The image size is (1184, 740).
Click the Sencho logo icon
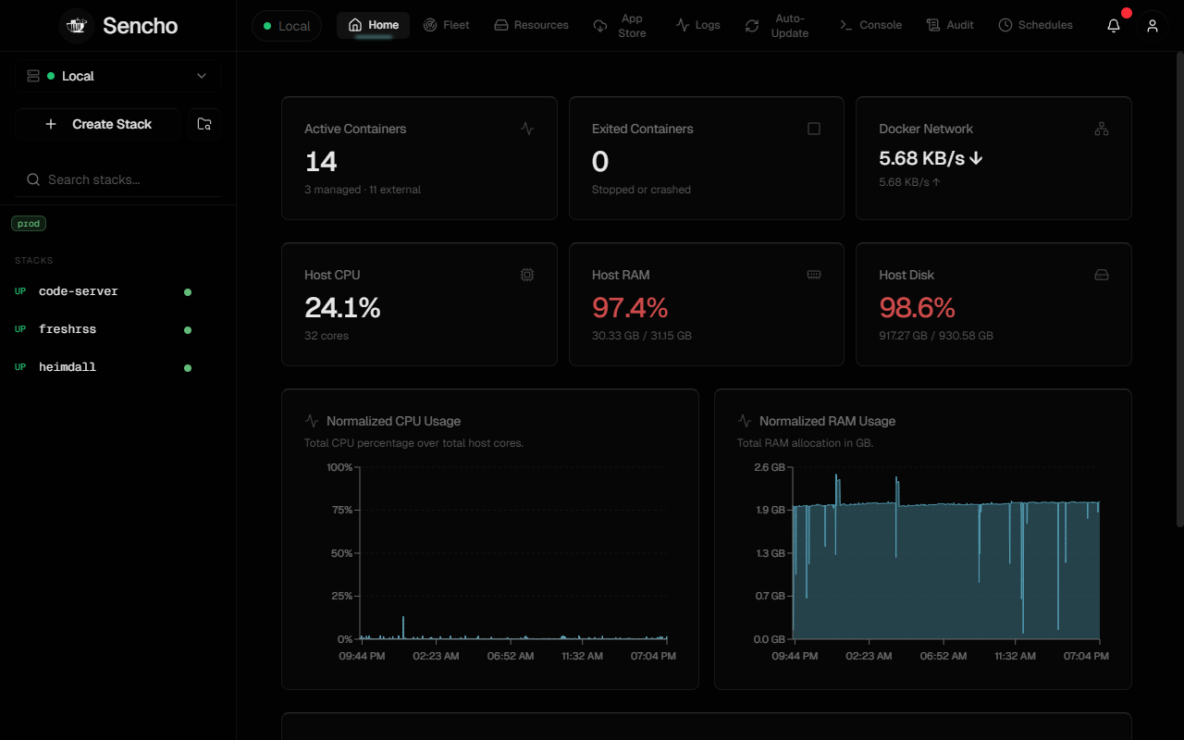click(x=77, y=26)
